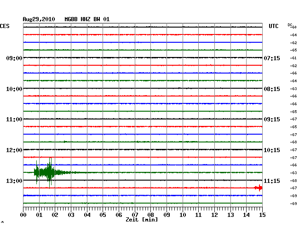Image resolution: width=299 pixels, height=227 pixels.
Task: Click minute 03 on the time axis
Action: coord(71,215)
